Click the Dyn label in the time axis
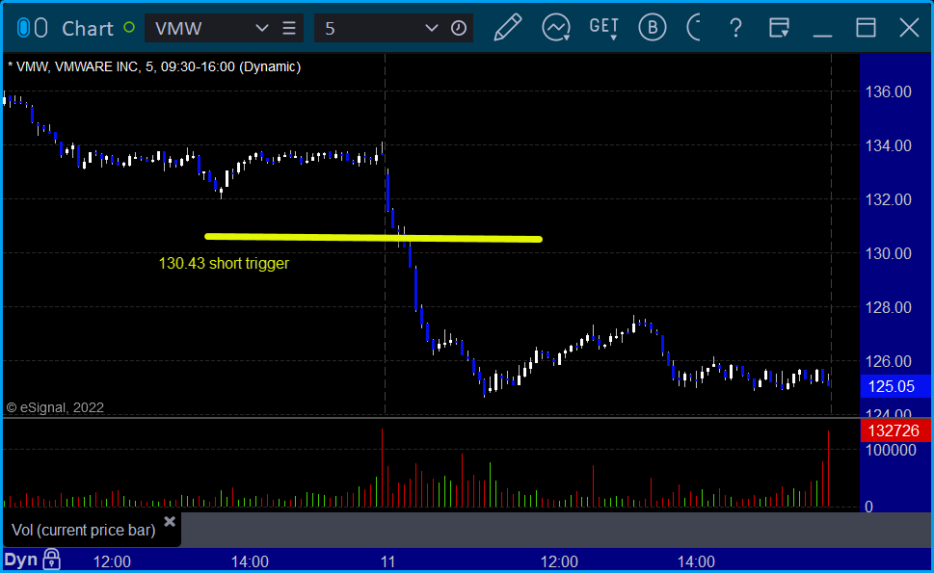Screen dimensions: 934x573 [x=21, y=560]
